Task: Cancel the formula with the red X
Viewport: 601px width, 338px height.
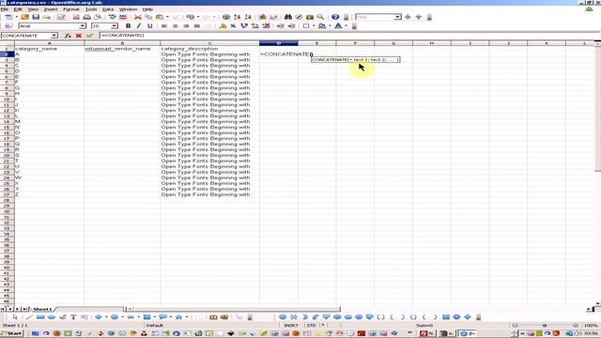Action: tap(79, 36)
